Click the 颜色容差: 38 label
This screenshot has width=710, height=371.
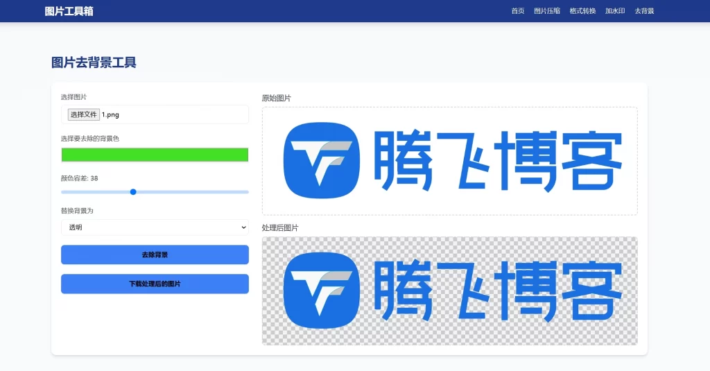point(79,178)
